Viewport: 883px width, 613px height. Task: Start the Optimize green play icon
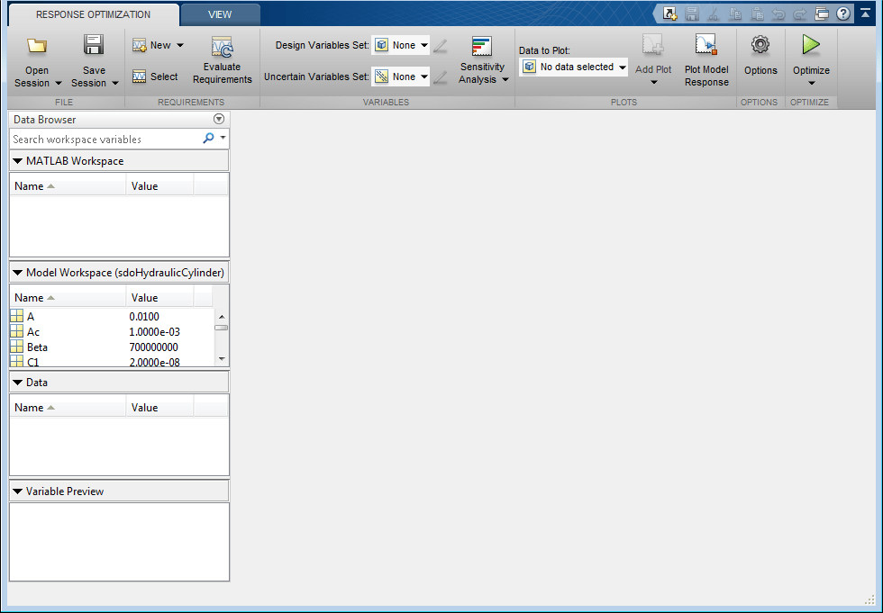[x=811, y=44]
